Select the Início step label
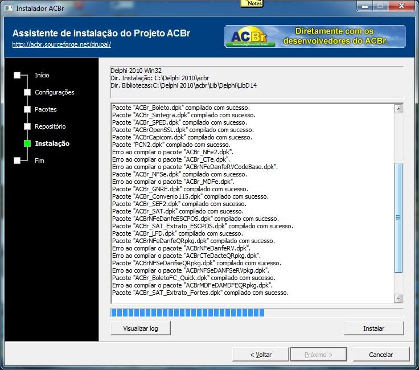Viewport: 419px width, 370px height. [x=42, y=75]
